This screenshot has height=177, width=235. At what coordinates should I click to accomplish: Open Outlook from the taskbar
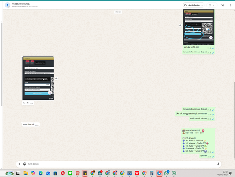[48, 173]
